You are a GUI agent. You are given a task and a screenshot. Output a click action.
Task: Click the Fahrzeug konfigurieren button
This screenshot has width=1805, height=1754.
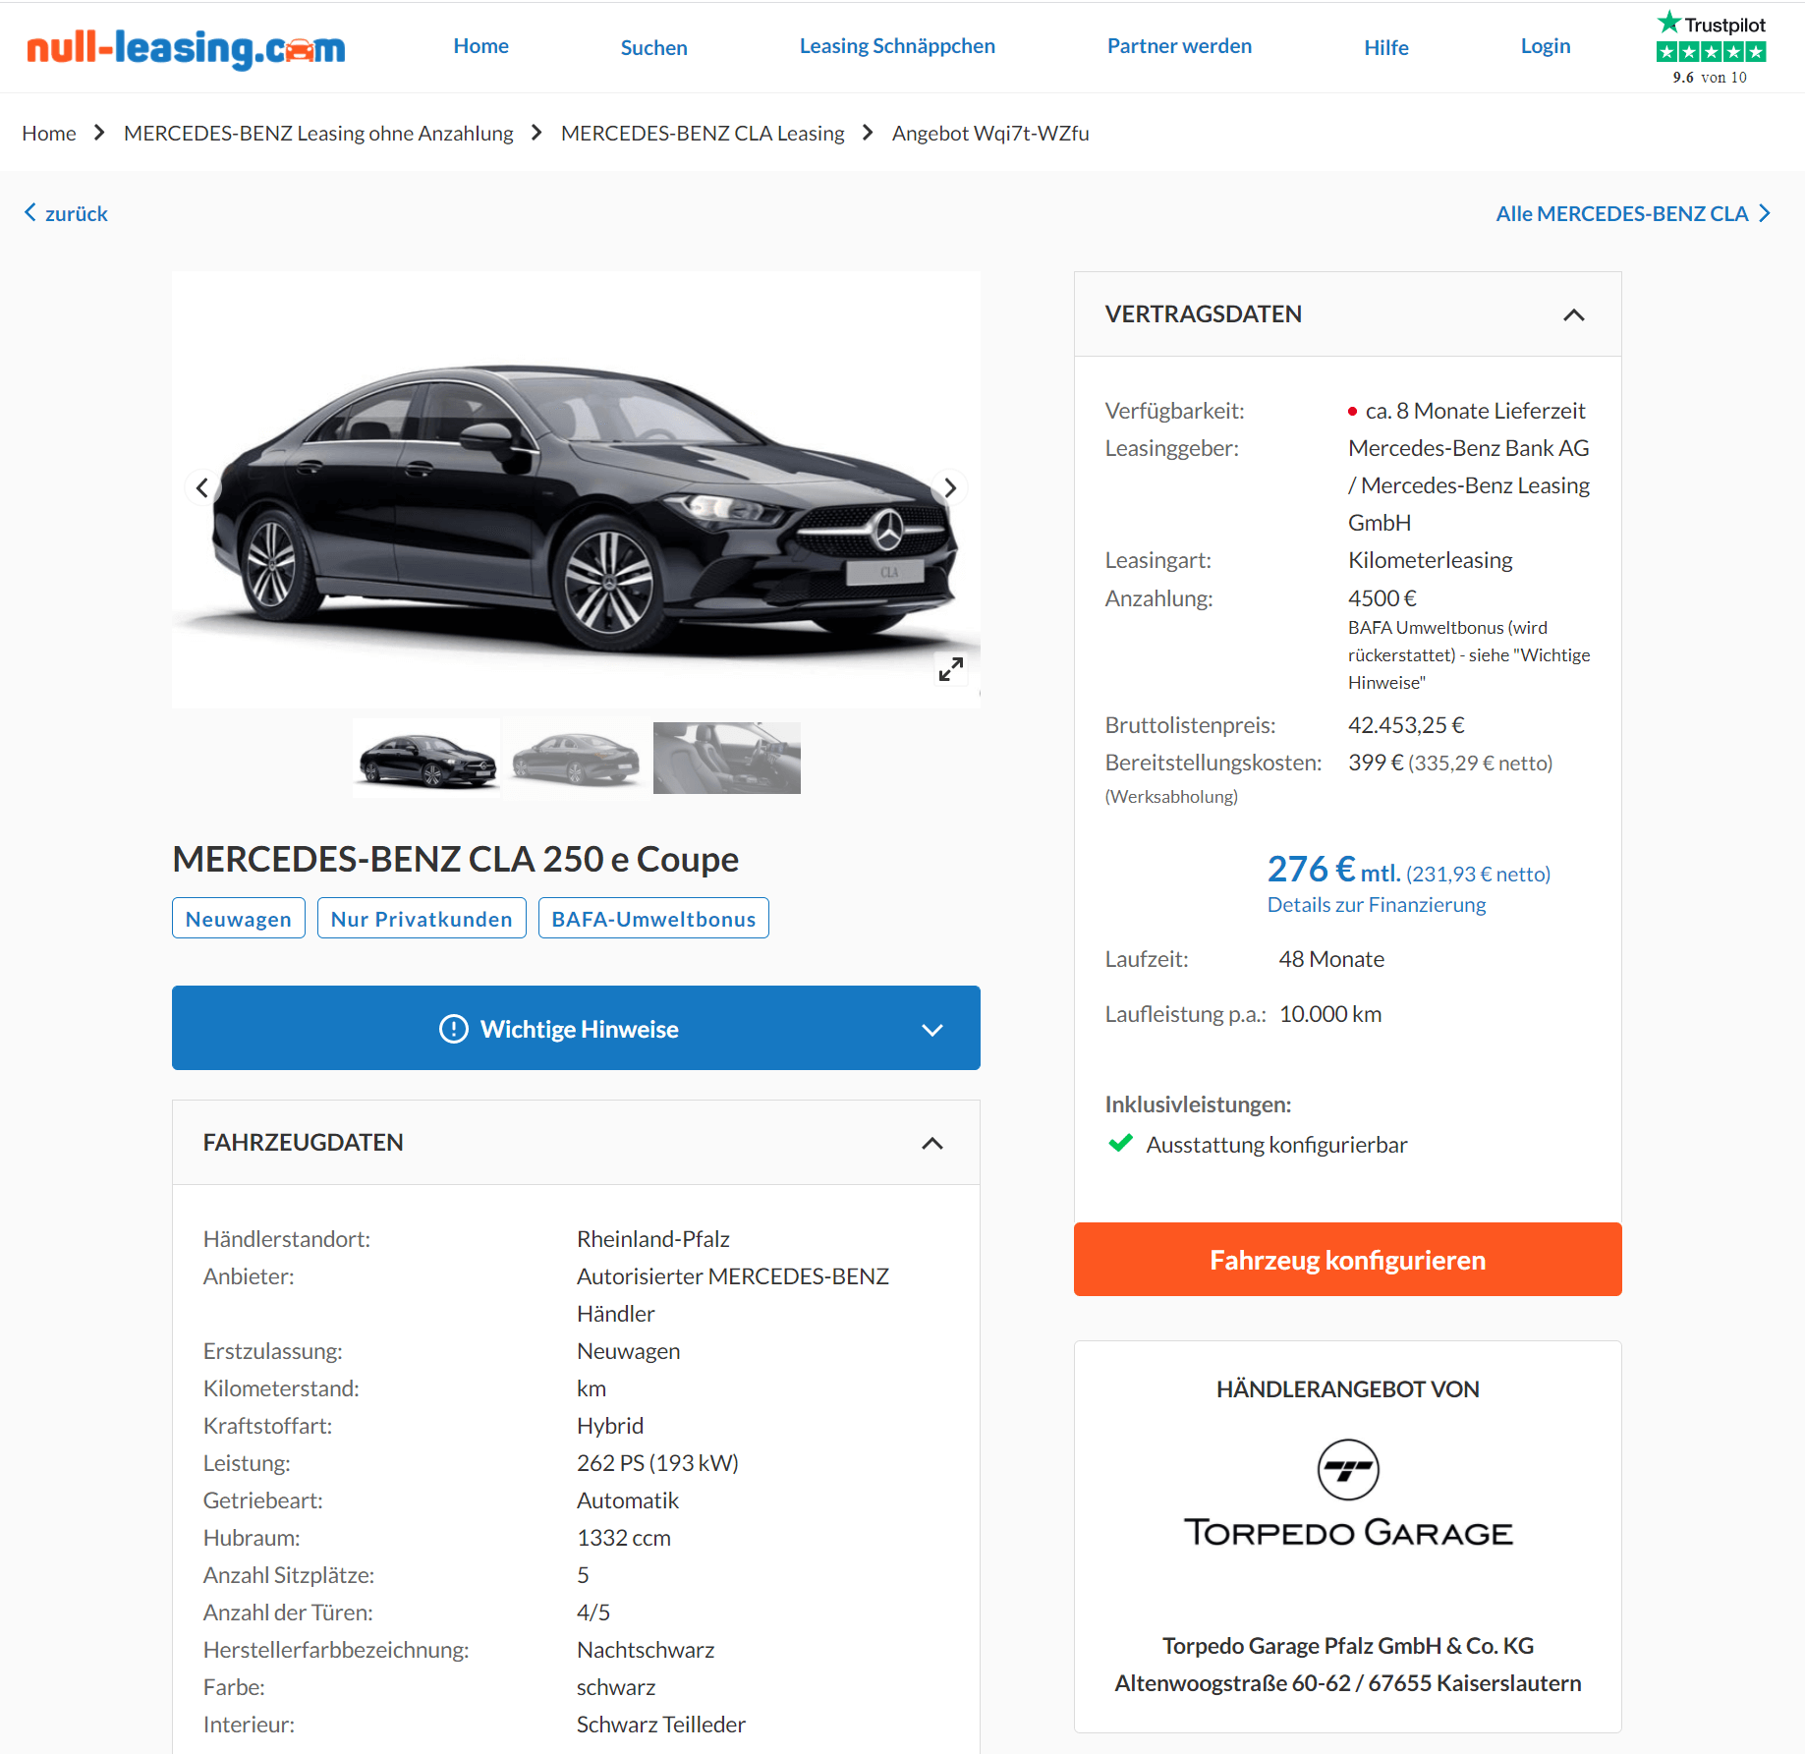tap(1347, 1259)
